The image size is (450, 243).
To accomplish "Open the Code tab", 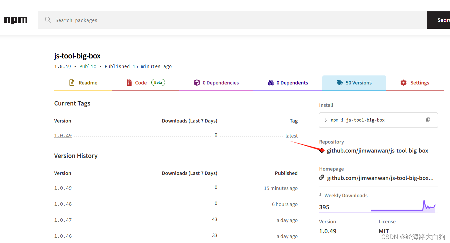I will coord(146,83).
